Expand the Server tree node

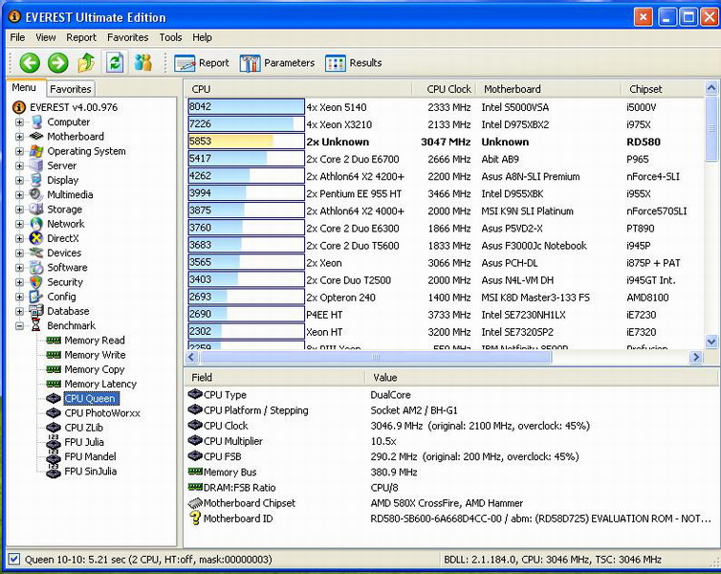pyautogui.click(x=19, y=166)
